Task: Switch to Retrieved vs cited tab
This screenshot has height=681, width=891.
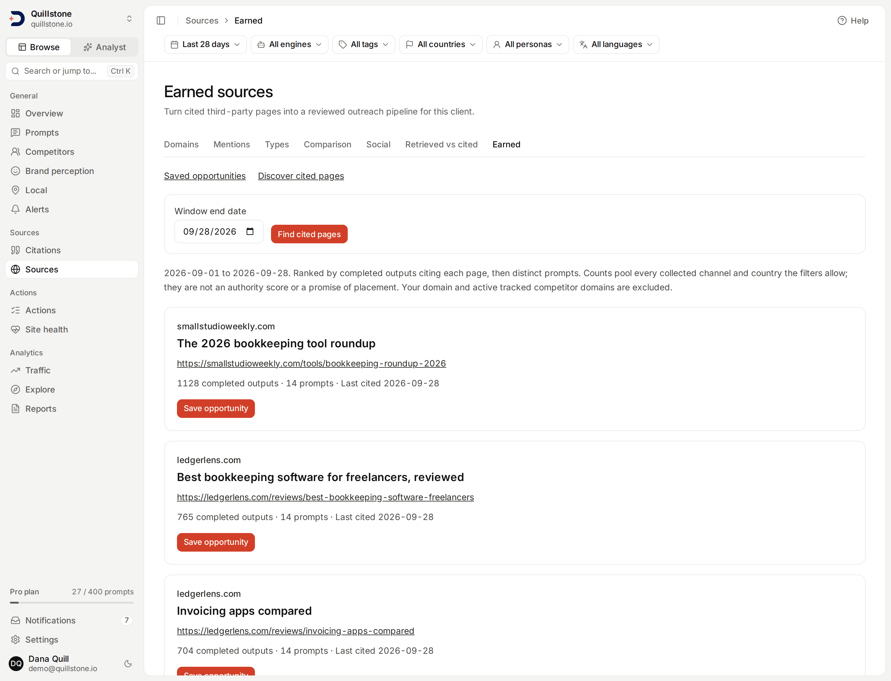Action: pyautogui.click(x=441, y=144)
